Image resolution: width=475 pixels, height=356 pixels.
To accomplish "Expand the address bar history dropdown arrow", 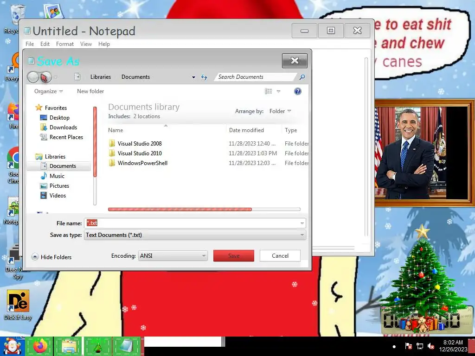I will [193, 77].
